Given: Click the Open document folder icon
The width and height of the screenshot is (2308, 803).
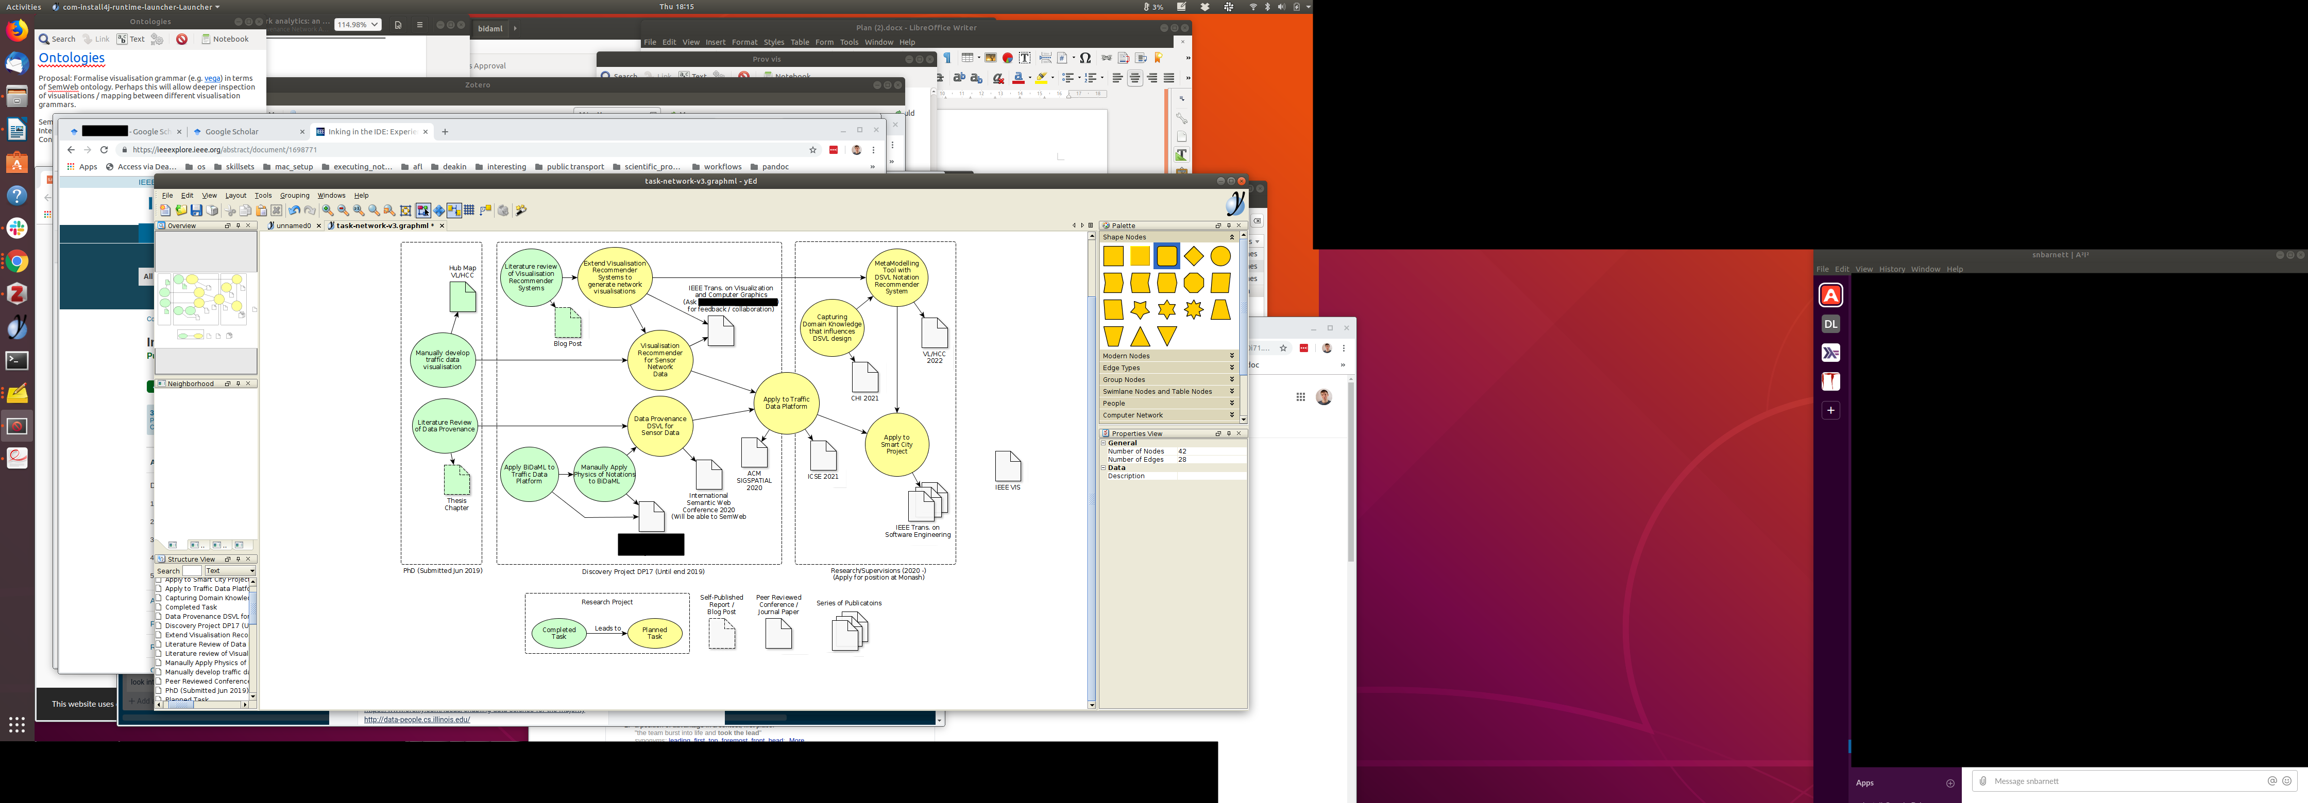Looking at the screenshot, I should 181,211.
